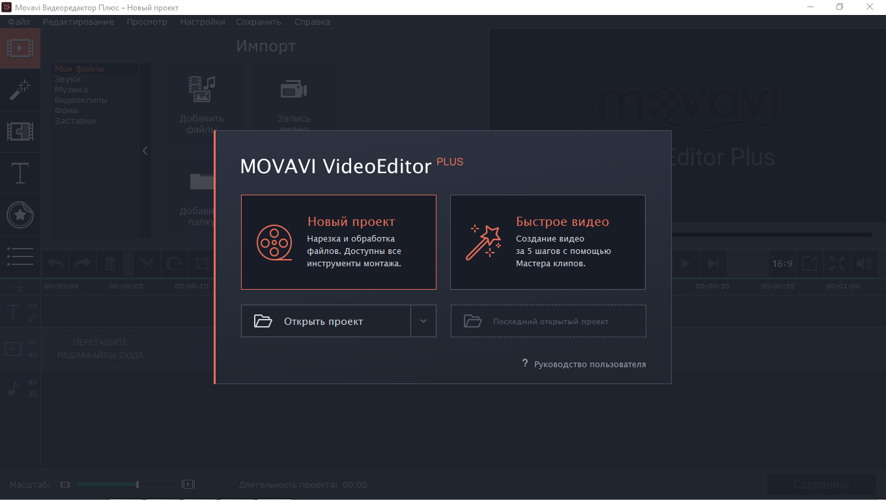The image size is (886, 500).
Task: Open the Редактирование menu
Action: click(78, 21)
